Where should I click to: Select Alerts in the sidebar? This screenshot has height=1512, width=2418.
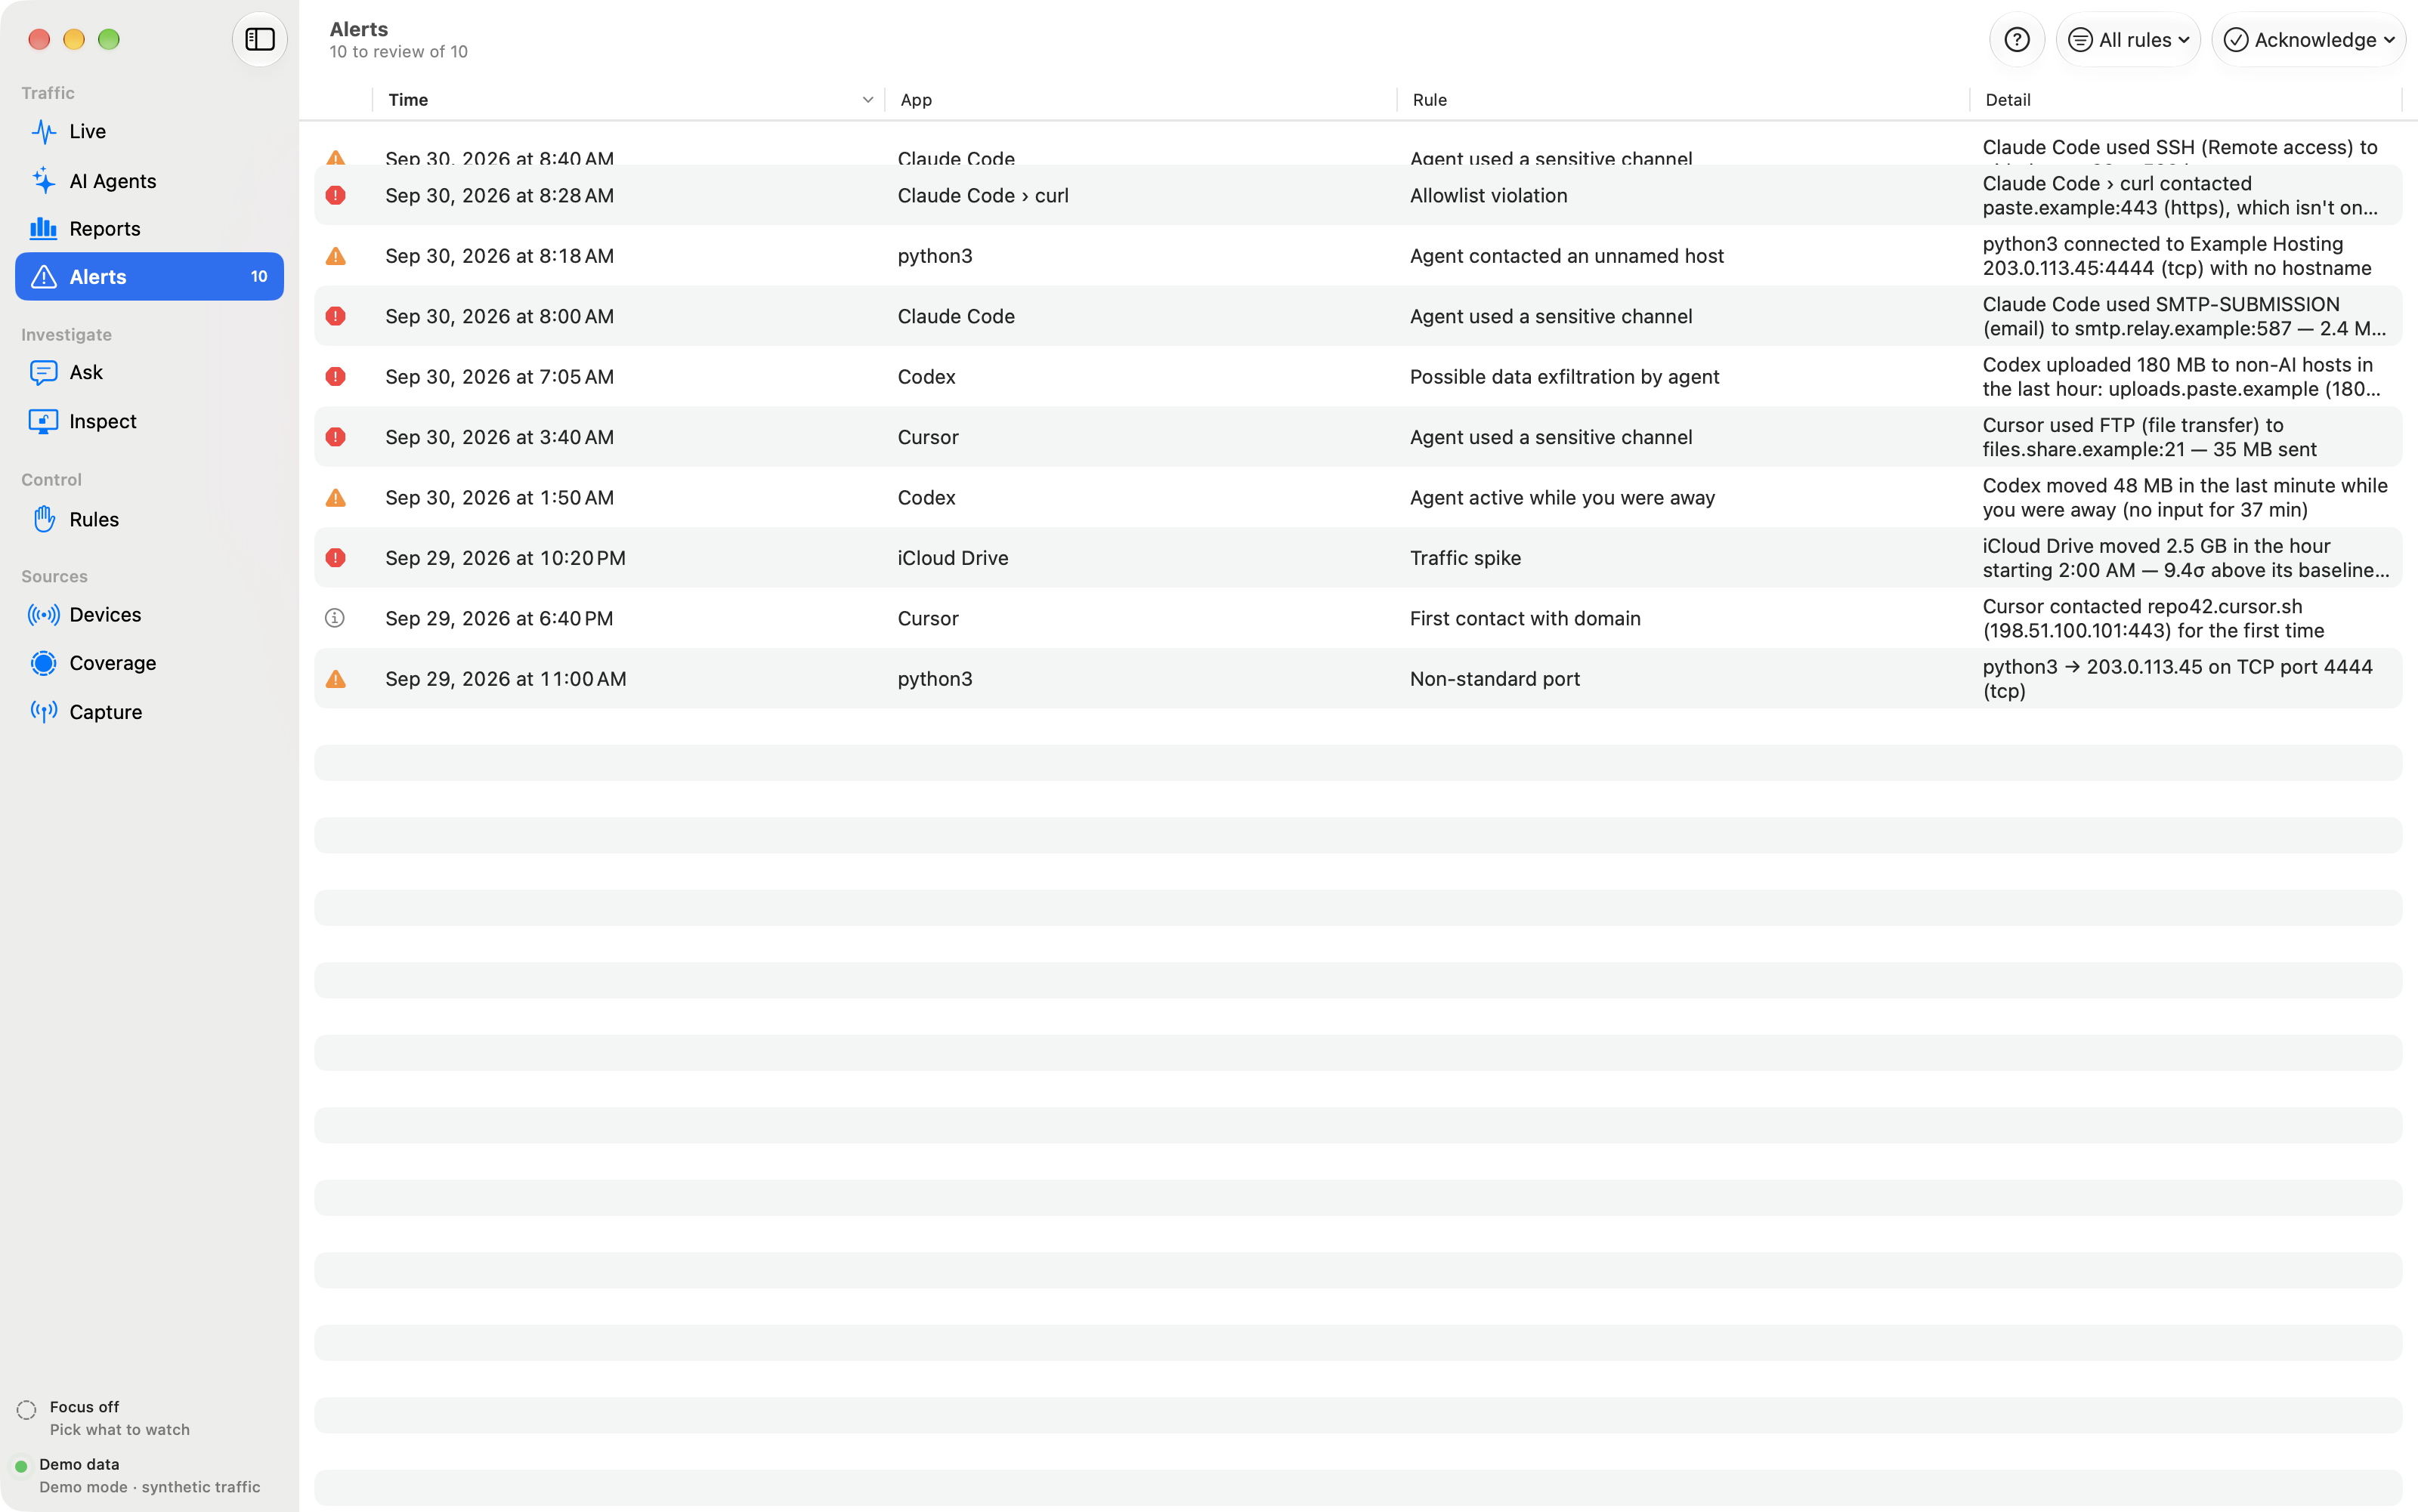pos(149,277)
